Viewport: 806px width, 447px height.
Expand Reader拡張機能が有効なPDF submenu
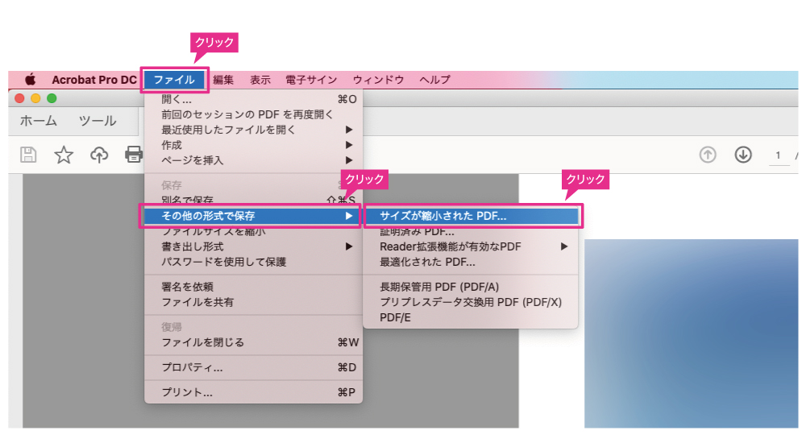pyautogui.click(x=471, y=246)
